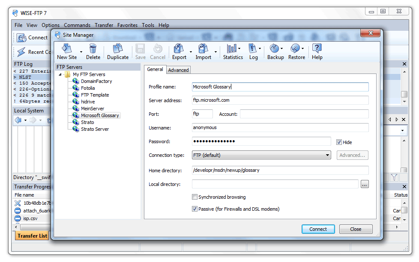Viewport: 419px width, 262px height.
Task: Enable Synchronized browsing checkbox
Action: coord(195,197)
